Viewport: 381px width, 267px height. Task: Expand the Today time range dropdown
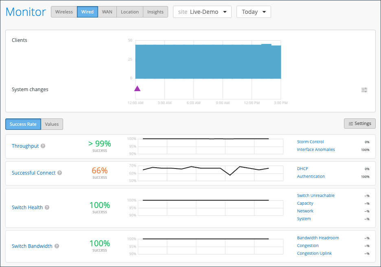click(x=254, y=12)
